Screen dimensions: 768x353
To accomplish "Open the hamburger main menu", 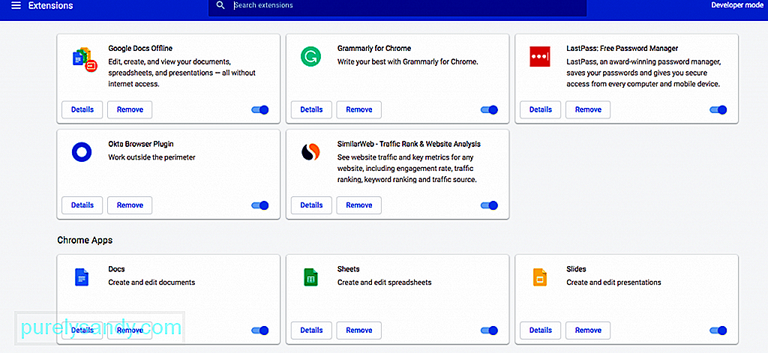I will (x=16, y=6).
